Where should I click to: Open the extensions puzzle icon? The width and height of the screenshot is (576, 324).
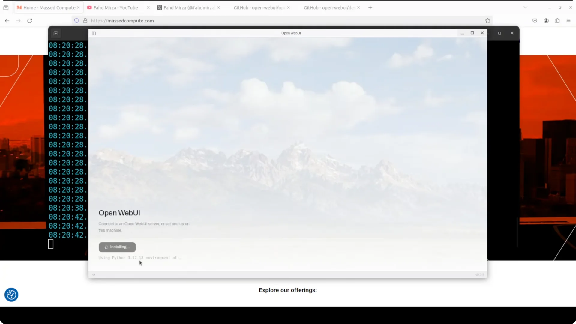coord(557,21)
